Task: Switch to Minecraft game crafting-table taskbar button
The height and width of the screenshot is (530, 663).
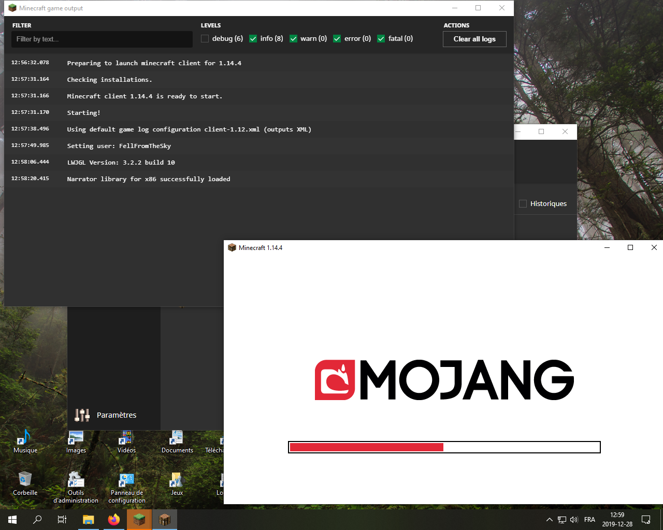Action: click(165, 520)
